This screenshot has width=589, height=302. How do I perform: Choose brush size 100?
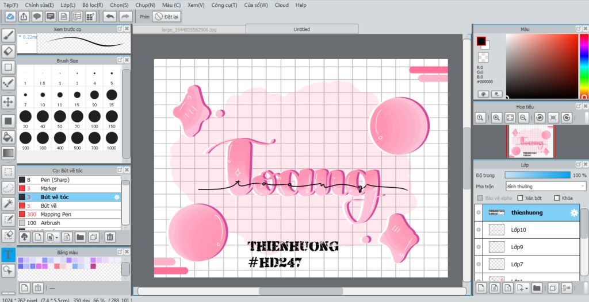[94, 119]
